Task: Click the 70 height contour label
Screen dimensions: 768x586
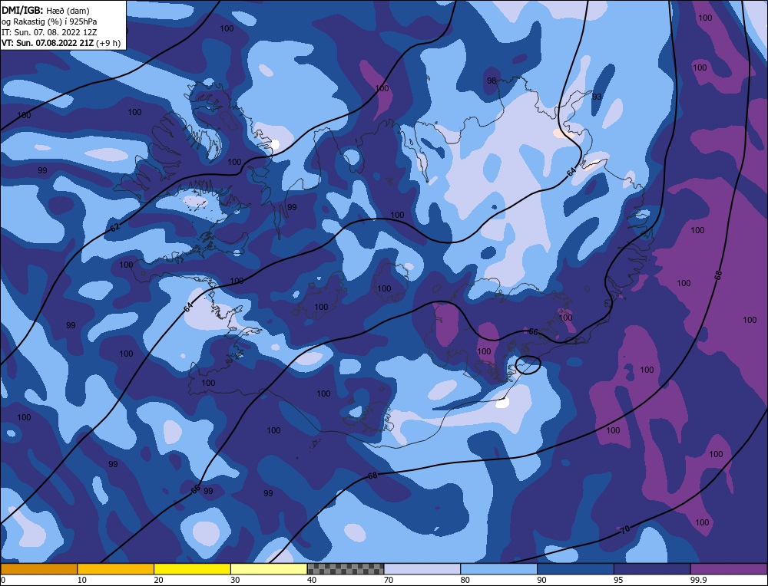Action: pos(624,529)
